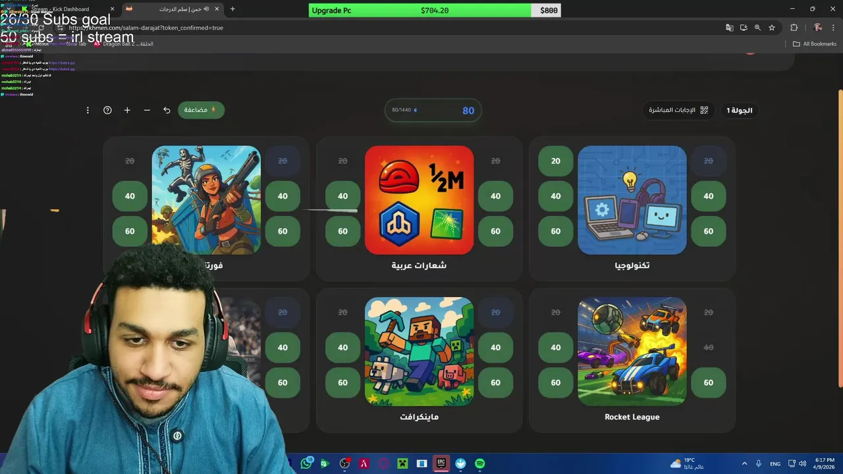Open the weather widget showing 19°C

coord(688,463)
